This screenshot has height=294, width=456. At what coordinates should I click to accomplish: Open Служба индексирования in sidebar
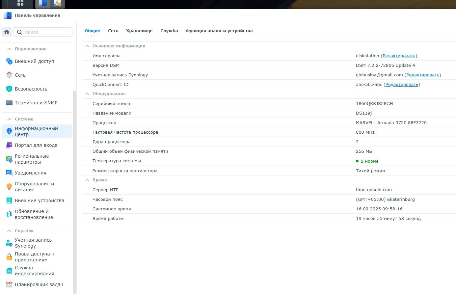click(37, 271)
